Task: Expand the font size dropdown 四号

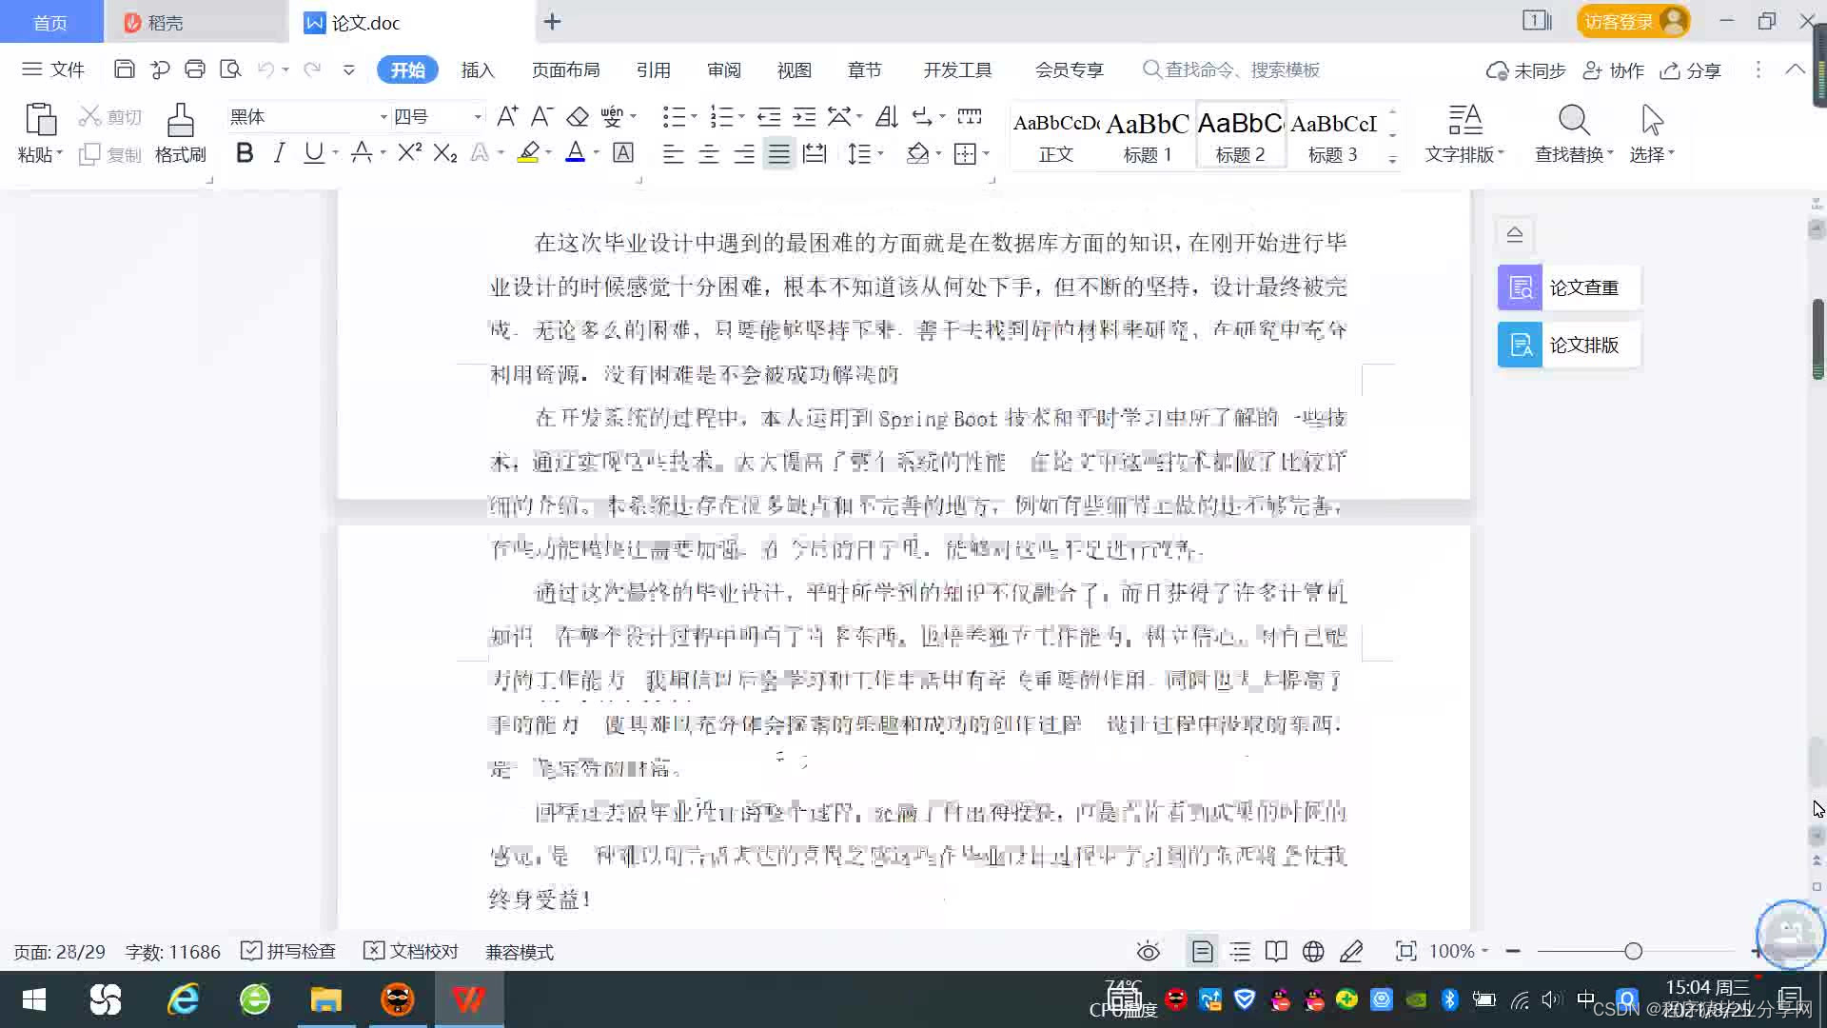Action: 478,117
